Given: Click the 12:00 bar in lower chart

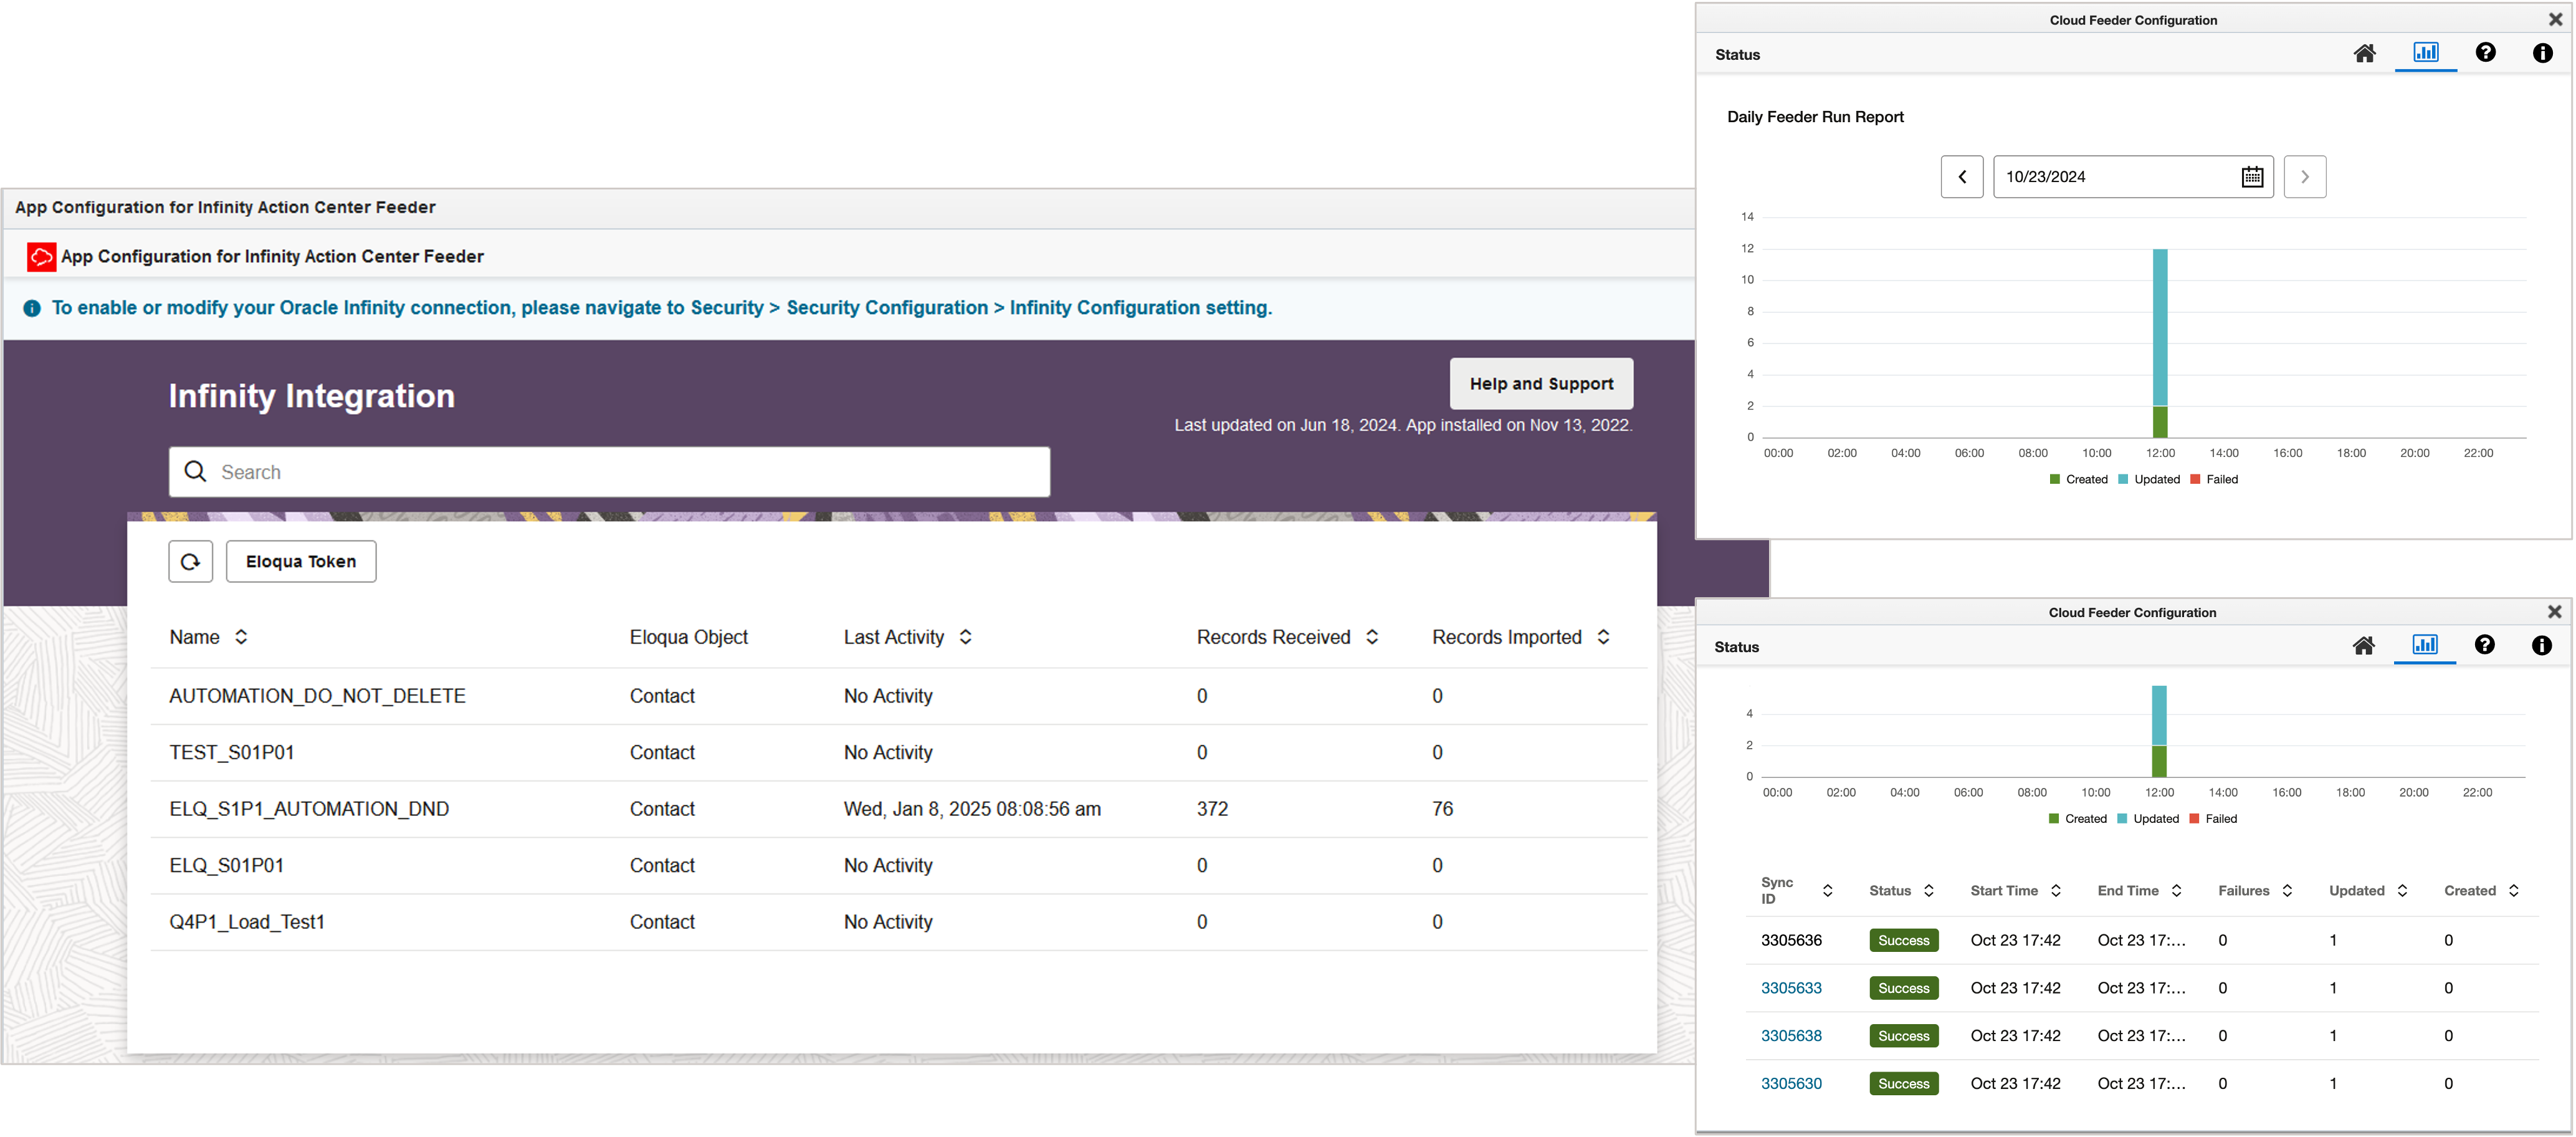Looking at the screenshot, I should click(x=2159, y=731).
